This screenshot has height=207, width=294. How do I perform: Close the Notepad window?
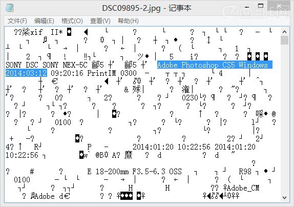(x=279, y=6)
